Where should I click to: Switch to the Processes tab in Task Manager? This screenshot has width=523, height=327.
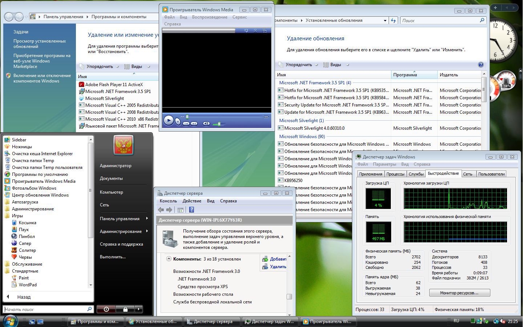pos(395,174)
